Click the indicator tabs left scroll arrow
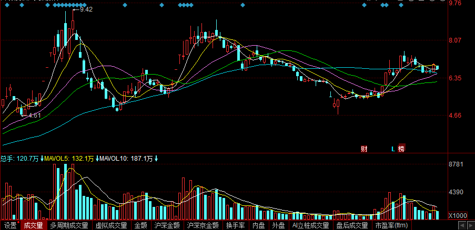Screen dimensions: 475x230 (x=462, y=225)
